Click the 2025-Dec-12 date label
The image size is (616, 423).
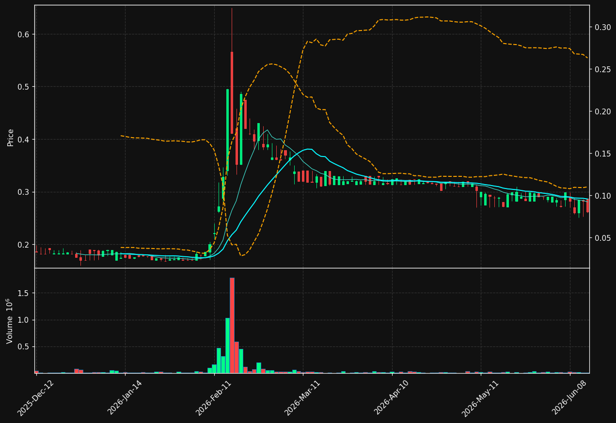(35, 398)
